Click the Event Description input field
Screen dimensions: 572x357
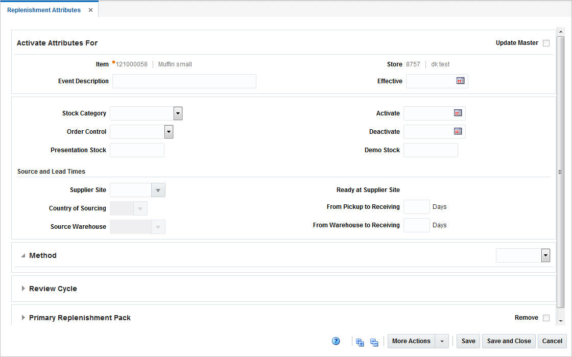coord(184,81)
